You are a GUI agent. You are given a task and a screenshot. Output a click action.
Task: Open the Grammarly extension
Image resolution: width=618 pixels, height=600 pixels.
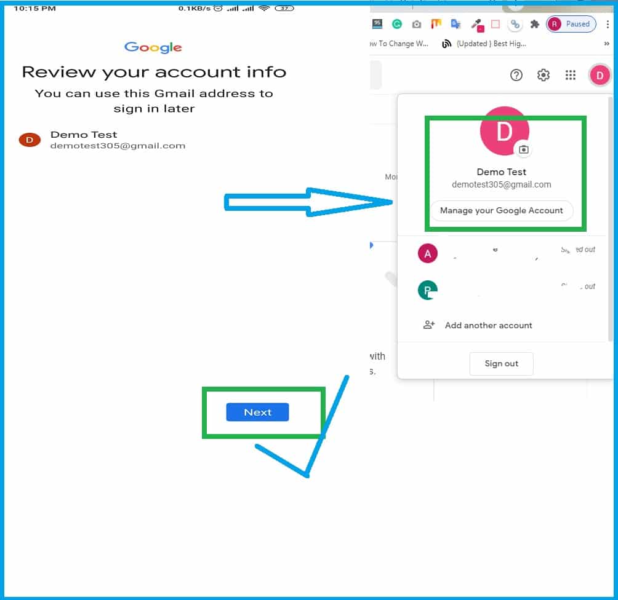[x=397, y=24]
